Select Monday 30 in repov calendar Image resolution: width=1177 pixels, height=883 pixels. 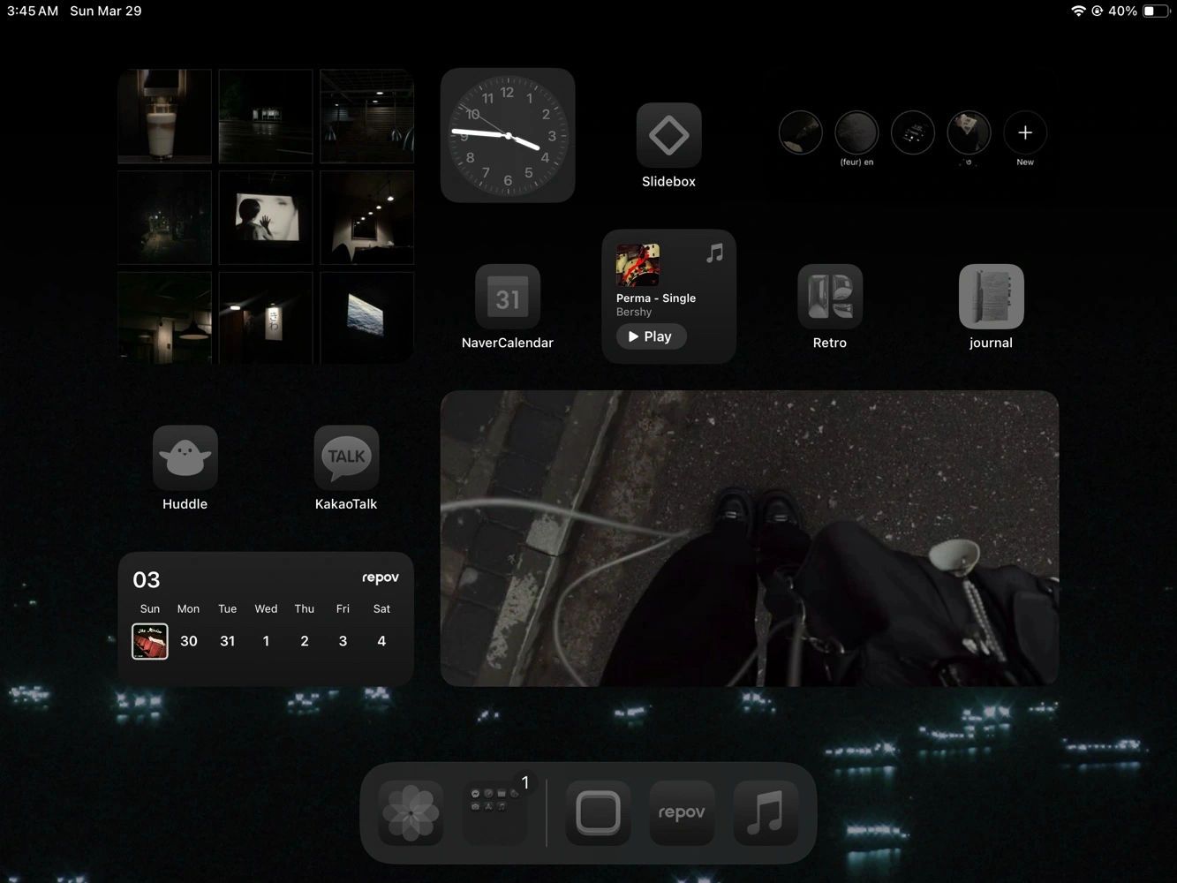pyautogui.click(x=189, y=641)
